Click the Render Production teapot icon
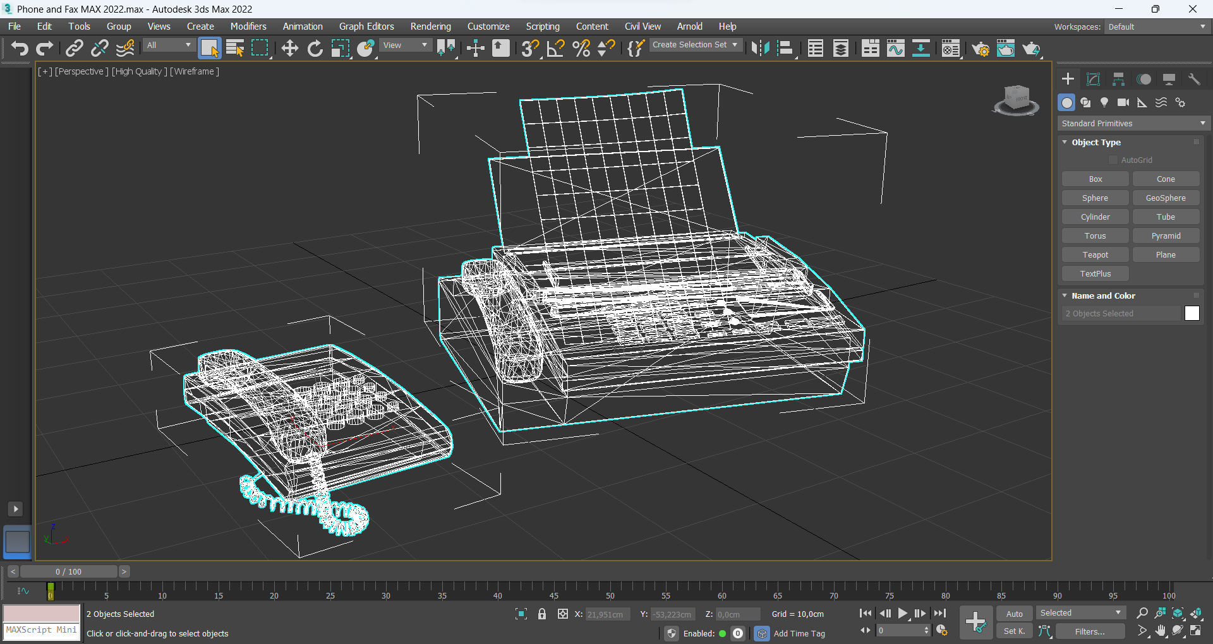This screenshot has height=644, width=1213. 1031,49
